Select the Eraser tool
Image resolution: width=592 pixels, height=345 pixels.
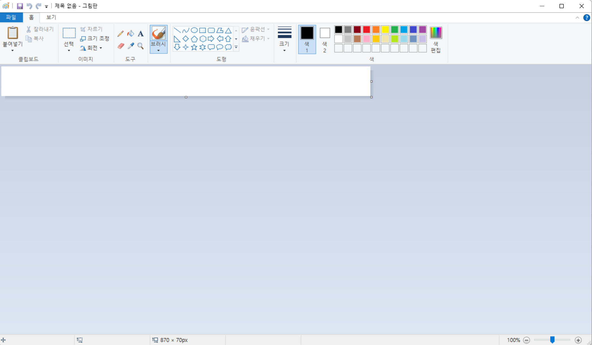(x=121, y=46)
